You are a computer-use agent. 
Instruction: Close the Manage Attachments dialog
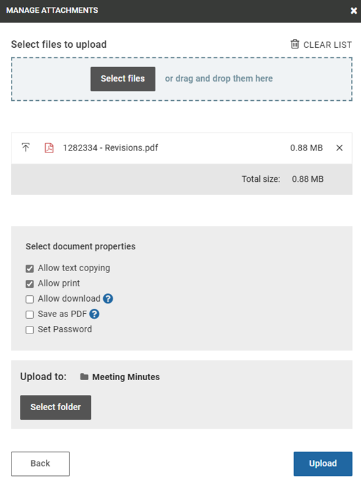click(353, 11)
